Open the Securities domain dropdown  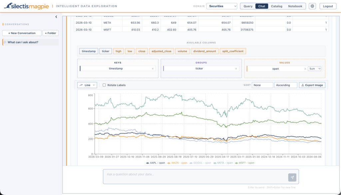tap(222, 6)
